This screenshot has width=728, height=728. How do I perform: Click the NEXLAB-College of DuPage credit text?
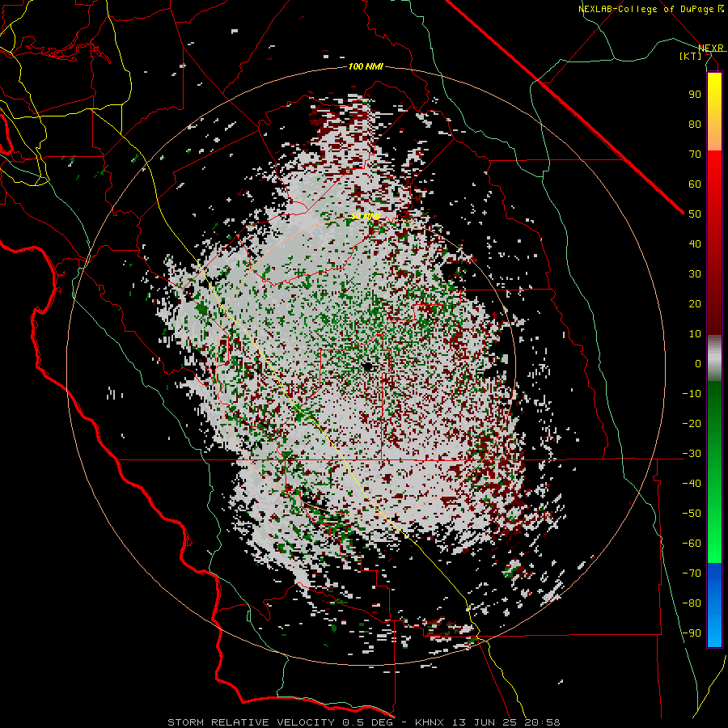click(650, 9)
